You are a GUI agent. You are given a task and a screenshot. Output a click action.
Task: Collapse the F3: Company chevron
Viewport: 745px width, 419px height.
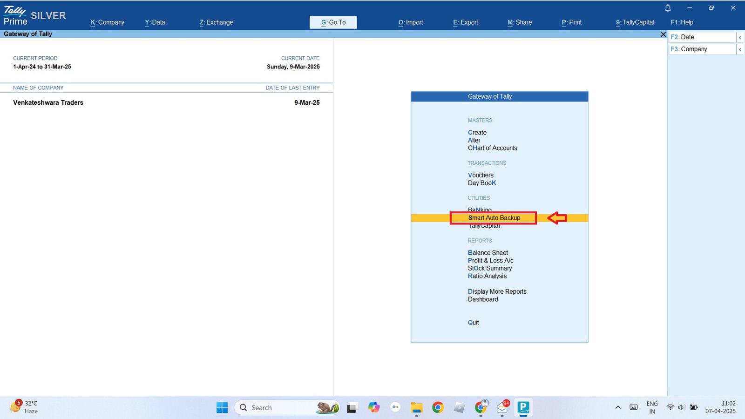click(x=740, y=49)
